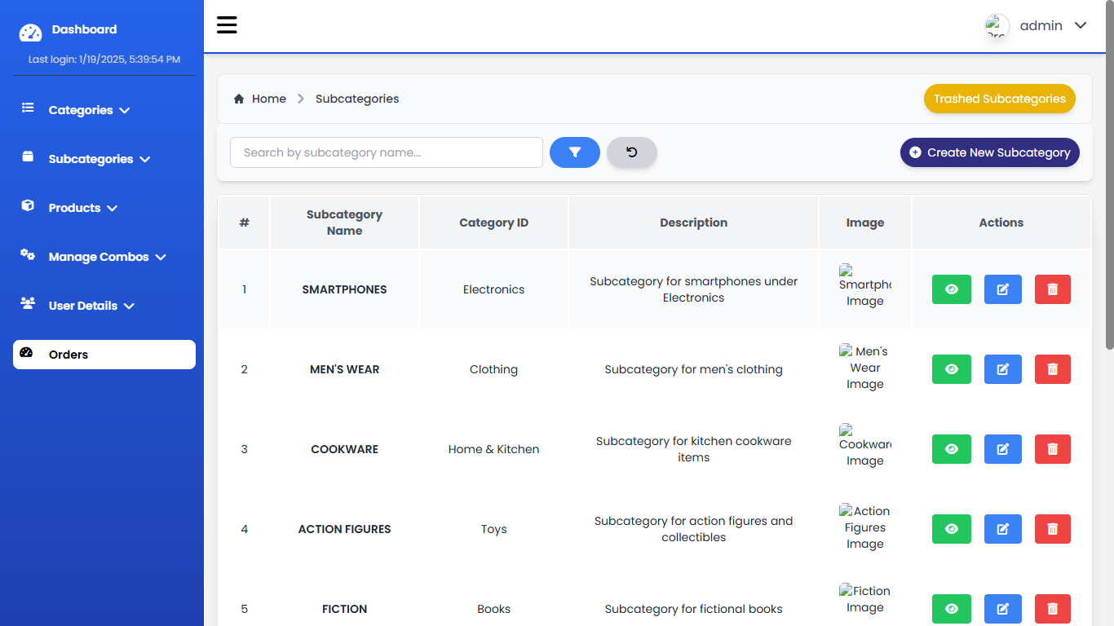Open Trashed Subcategories
This screenshot has height=626, width=1114.
coord(1000,99)
